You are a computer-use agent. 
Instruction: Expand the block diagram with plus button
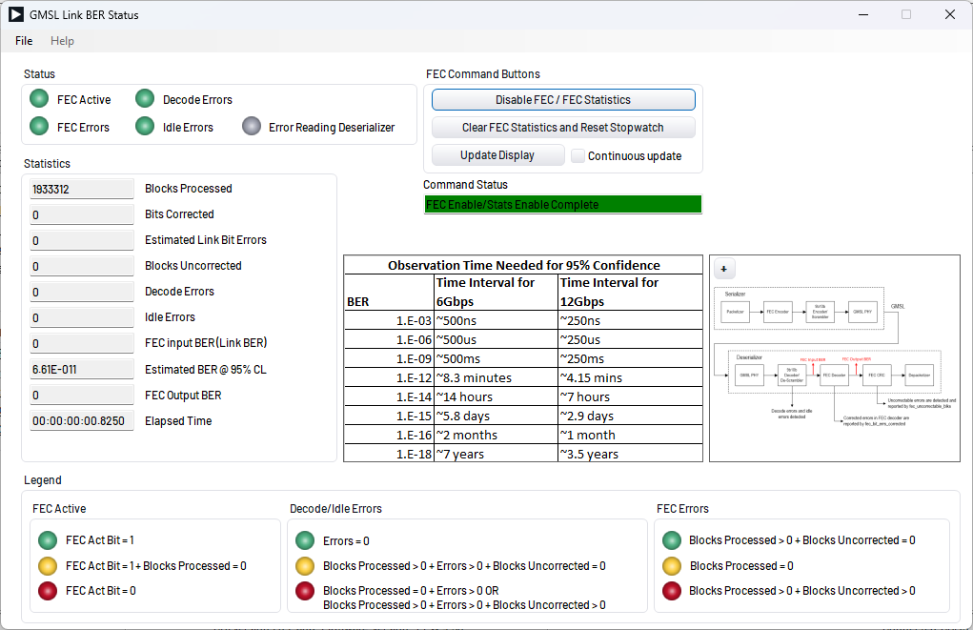click(x=723, y=269)
